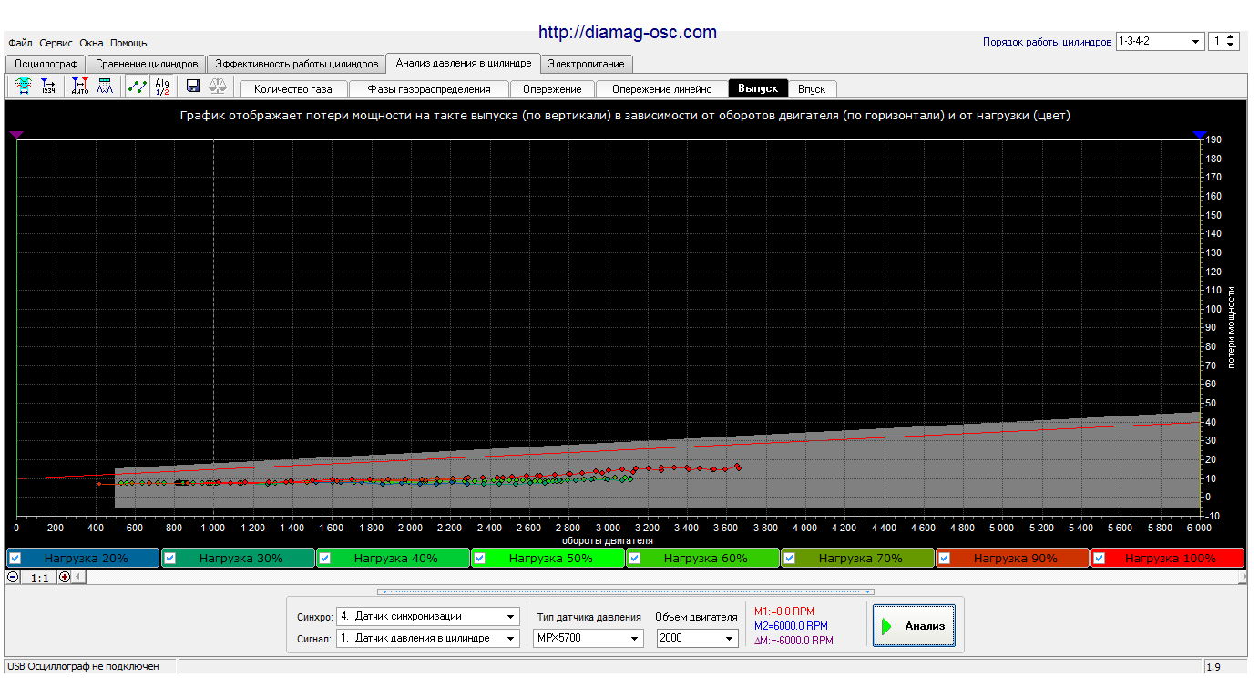This screenshot has height=678, width=1259.
Task: Open the Впуск sub-tab
Action: coord(812,89)
